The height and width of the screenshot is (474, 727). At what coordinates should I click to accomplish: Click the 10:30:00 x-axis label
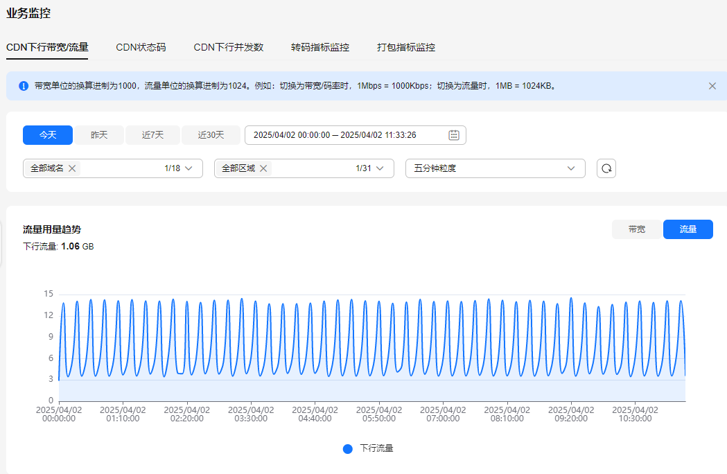pyautogui.click(x=636, y=414)
